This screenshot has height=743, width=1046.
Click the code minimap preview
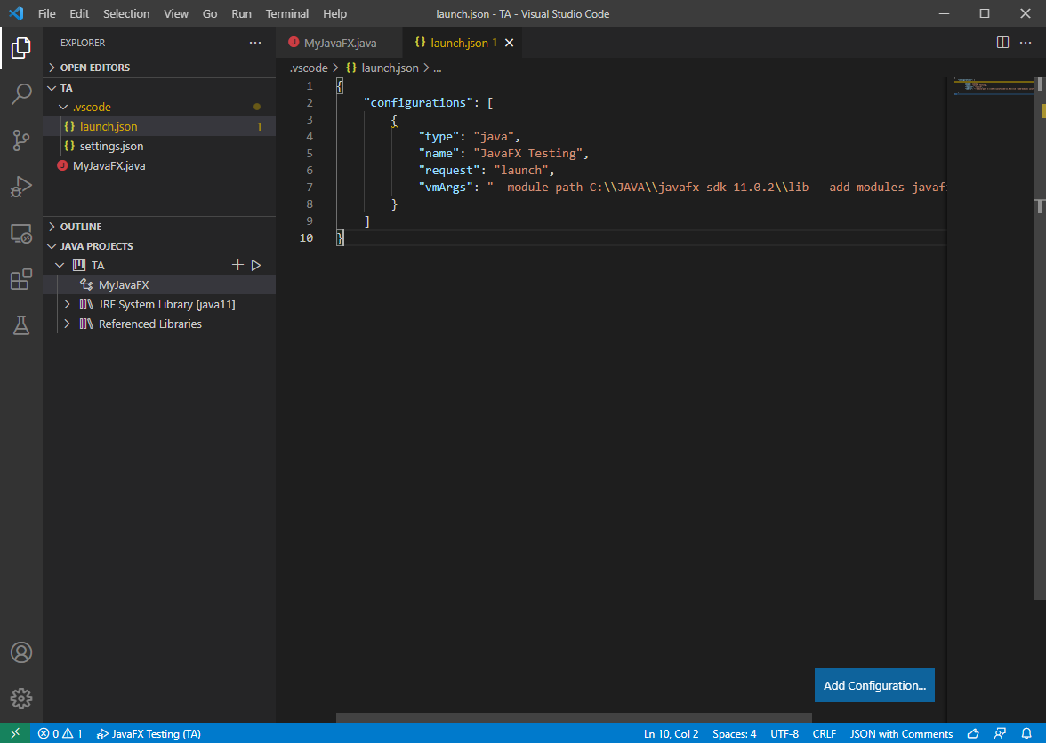pos(993,86)
